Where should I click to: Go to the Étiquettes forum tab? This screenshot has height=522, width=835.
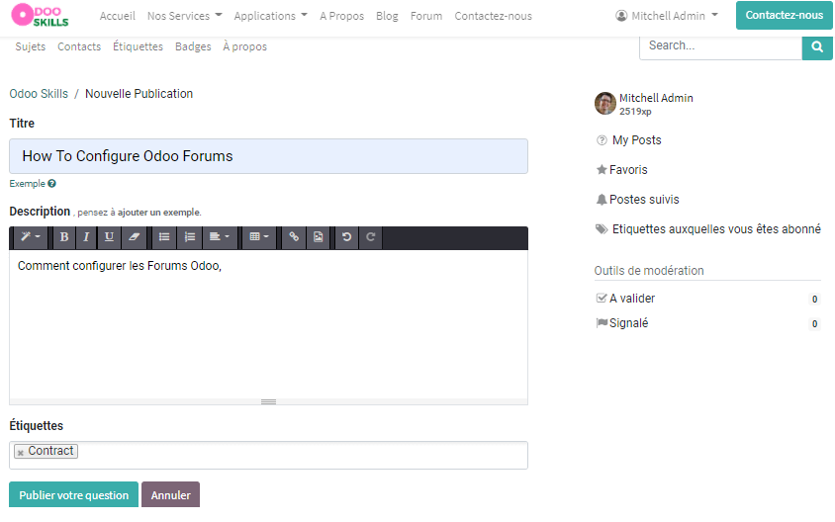(138, 46)
